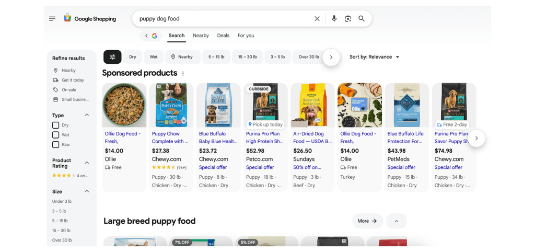Open Purina Pro Plan High Protein link
This screenshot has width=535, height=252.
click(x=265, y=138)
